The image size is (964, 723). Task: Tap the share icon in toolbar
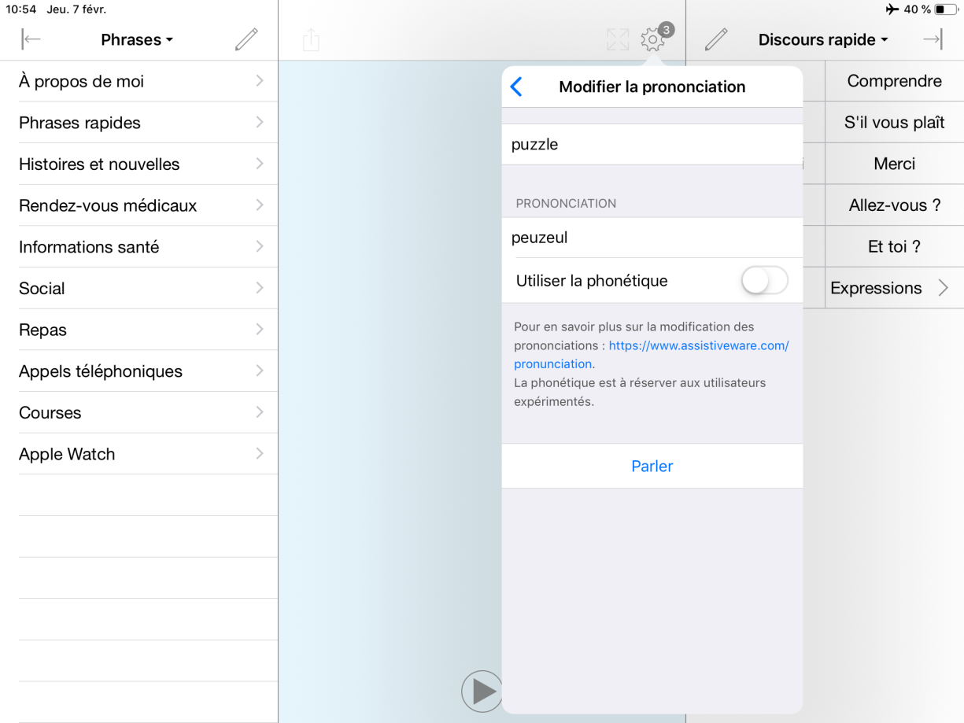coord(312,39)
